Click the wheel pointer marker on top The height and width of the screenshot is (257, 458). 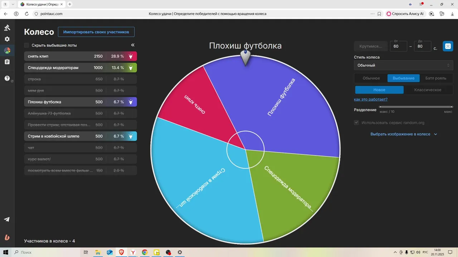click(245, 57)
